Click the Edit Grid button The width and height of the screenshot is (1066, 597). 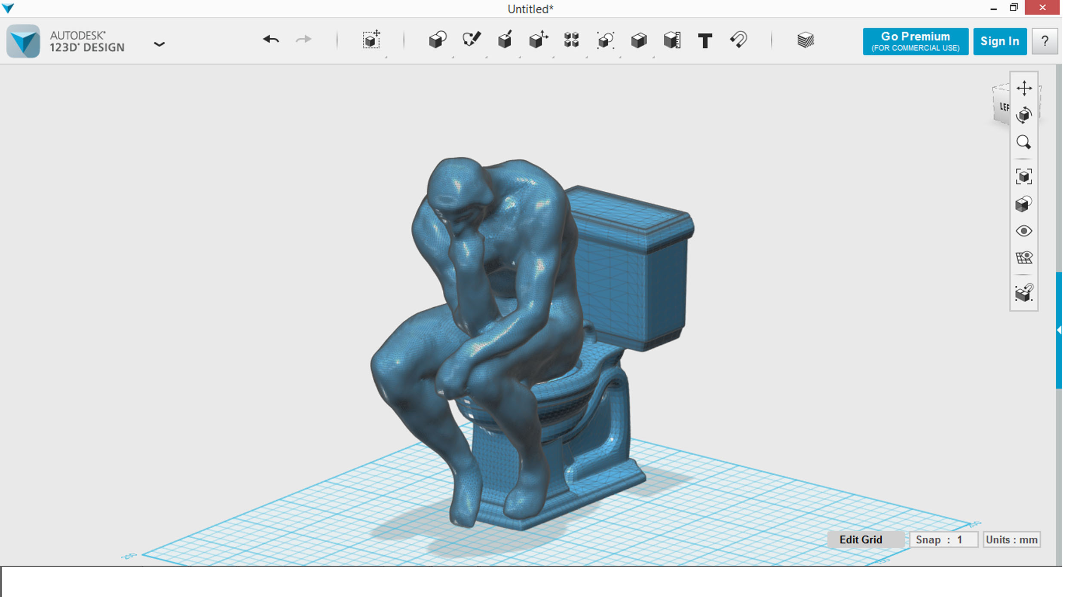tap(866, 539)
